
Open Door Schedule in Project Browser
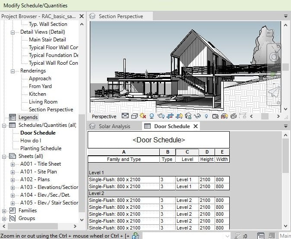point(38,133)
